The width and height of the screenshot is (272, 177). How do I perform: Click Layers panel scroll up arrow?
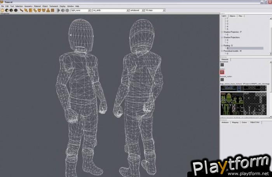click(271, 18)
